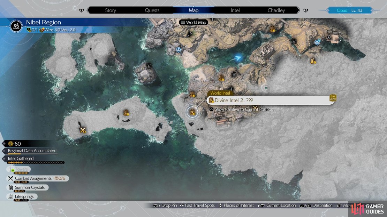Click the 60 regional points counter
The height and width of the screenshot is (217, 387).
coord(14,144)
